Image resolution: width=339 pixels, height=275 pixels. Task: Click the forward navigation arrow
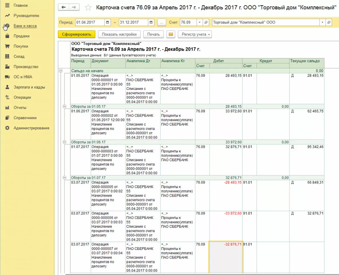point(74,8)
